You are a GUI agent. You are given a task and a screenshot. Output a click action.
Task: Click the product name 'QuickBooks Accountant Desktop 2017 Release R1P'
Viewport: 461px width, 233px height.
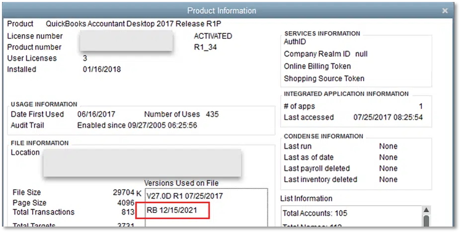pyautogui.click(x=134, y=24)
